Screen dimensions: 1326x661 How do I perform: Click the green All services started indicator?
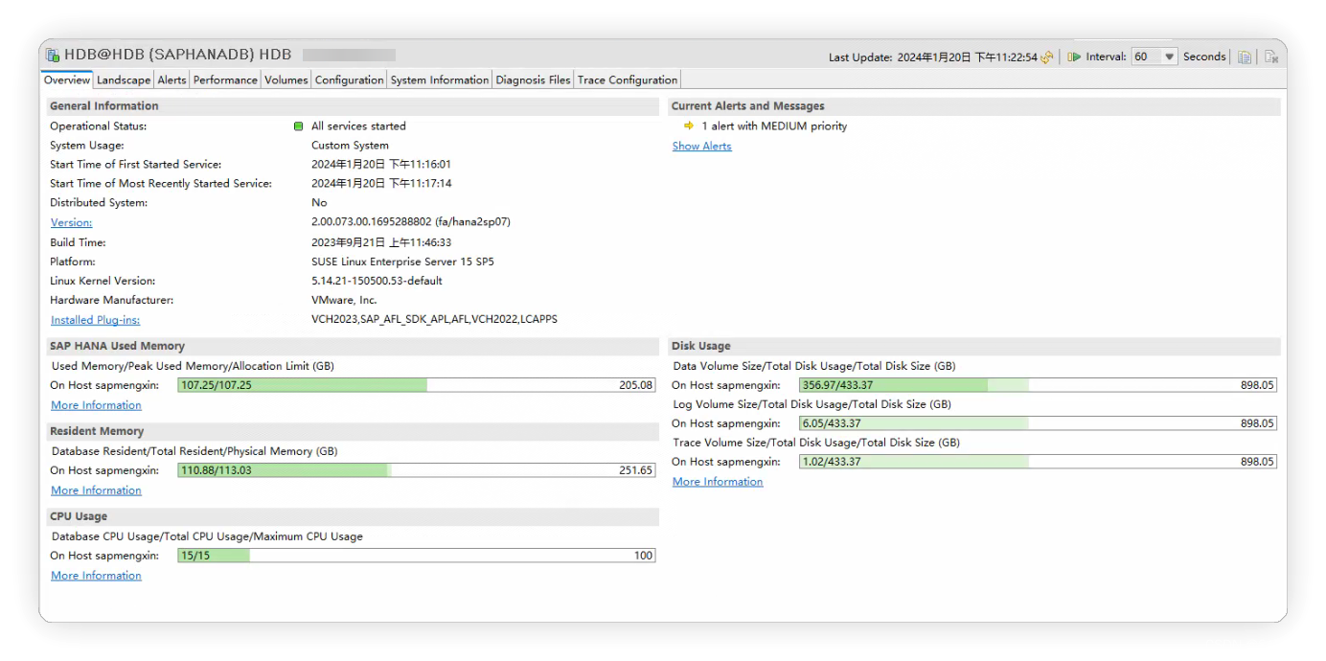click(x=299, y=126)
